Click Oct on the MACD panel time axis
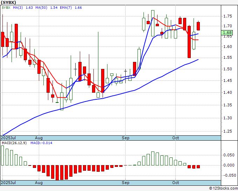Screen dimensions: 238x191 click(x=176, y=183)
